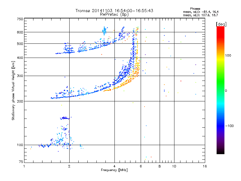Click the colorbar label '-100'
Viewport: 241px width, 181px height.
click(229, 126)
